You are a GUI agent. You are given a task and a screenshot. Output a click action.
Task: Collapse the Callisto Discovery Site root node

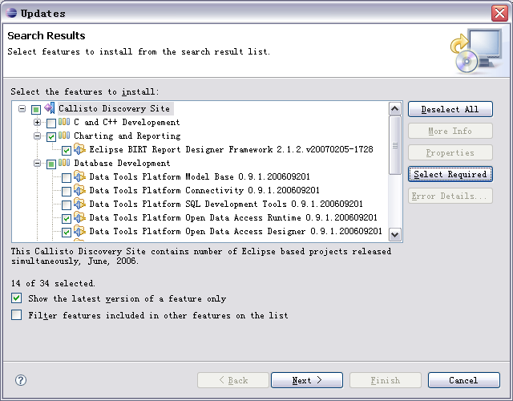pos(22,108)
